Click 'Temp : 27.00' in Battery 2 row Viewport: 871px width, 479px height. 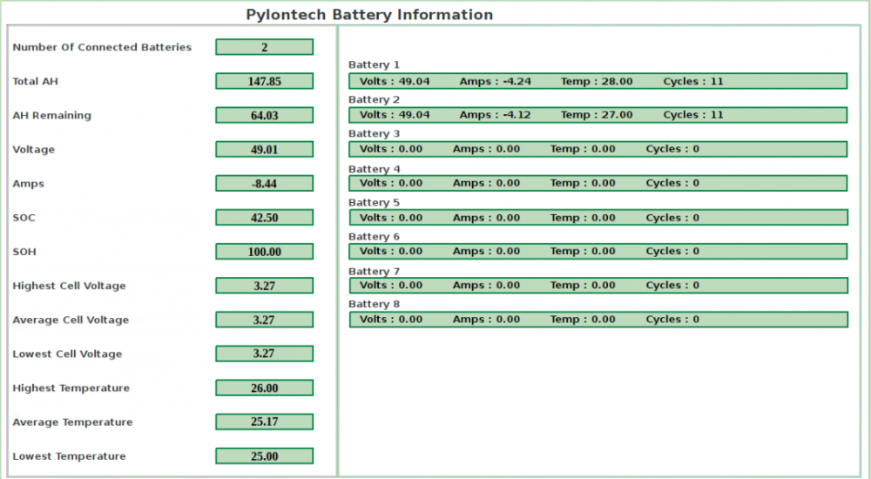click(x=597, y=115)
